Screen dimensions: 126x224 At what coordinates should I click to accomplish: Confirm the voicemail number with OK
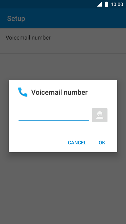pyautogui.click(x=102, y=143)
